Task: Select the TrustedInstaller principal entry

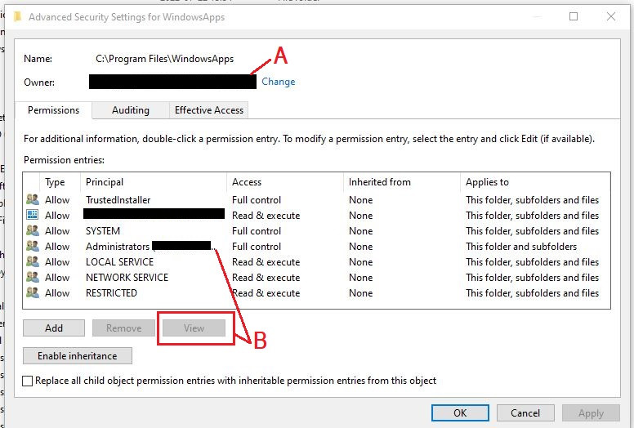Action: pyautogui.click(x=118, y=200)
